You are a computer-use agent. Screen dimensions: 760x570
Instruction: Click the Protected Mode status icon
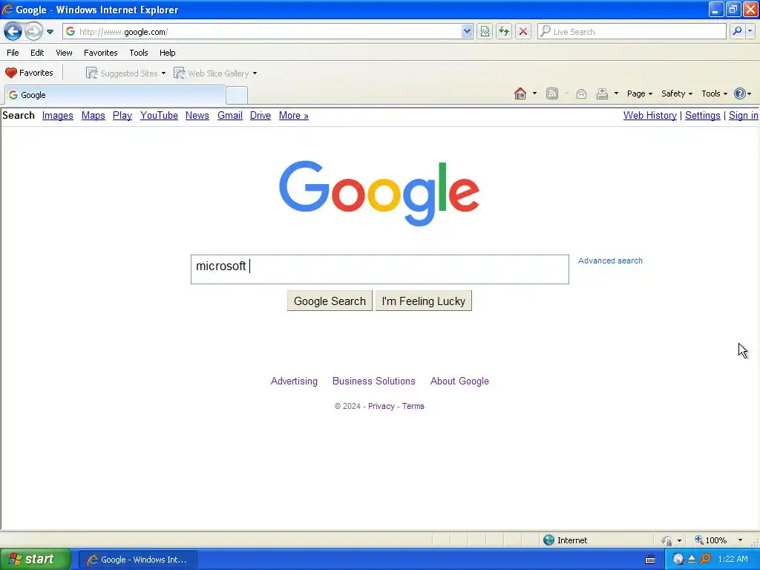click(667, 540)
